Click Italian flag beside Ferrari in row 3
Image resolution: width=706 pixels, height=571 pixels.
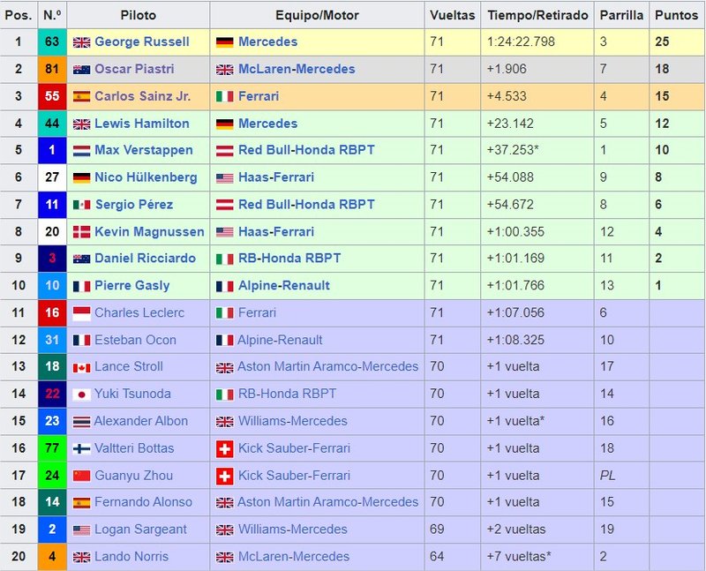225,96
